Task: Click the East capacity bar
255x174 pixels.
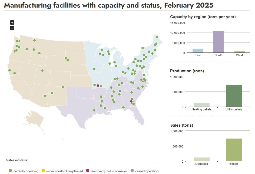Action: (x=197, y=51)
